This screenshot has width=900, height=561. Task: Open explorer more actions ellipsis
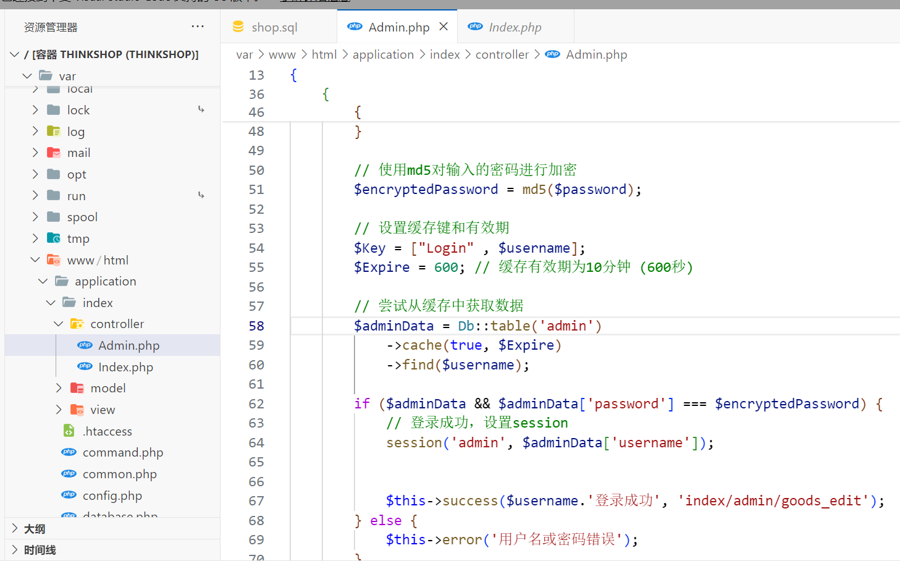coord(198,27)
